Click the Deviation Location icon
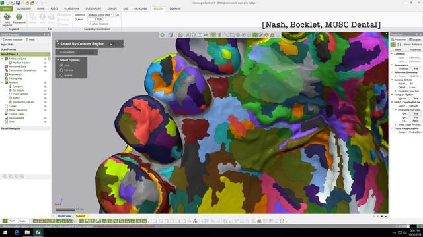 click(x=11, y=102)
